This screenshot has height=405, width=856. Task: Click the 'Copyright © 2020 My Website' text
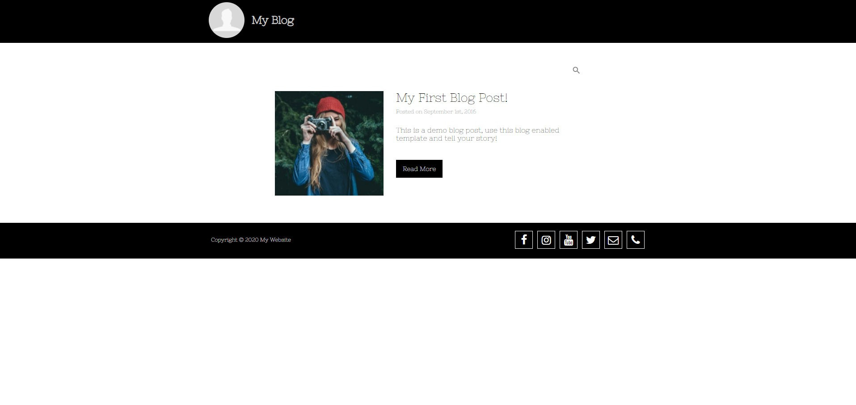pyautogui.click(x=251, y=240)
